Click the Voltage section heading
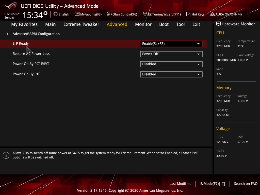This screenshot has width=260, height=195. click(x=223, y=129)
